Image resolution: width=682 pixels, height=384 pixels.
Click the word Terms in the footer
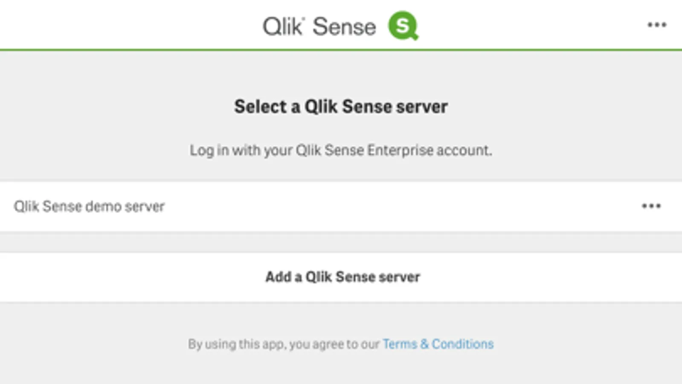pos(400,344)
